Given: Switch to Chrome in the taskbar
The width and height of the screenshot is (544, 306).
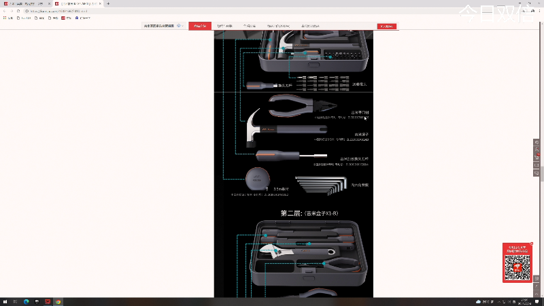Looking at the screenshot, I should point(58,301).
